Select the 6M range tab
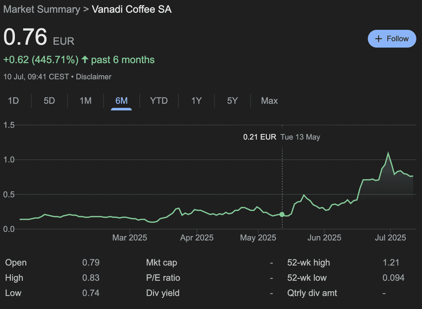This screenshot has height=309, width=422. click(x=121, y=101)
